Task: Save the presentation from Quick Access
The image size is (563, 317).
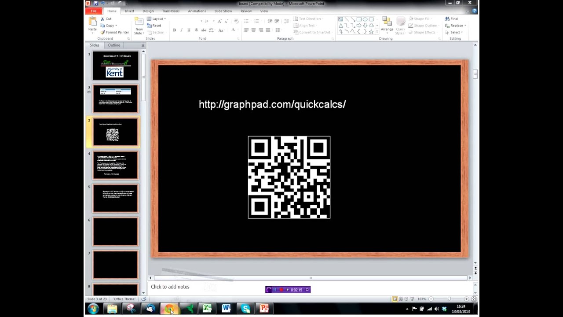Action: point(96,4)
